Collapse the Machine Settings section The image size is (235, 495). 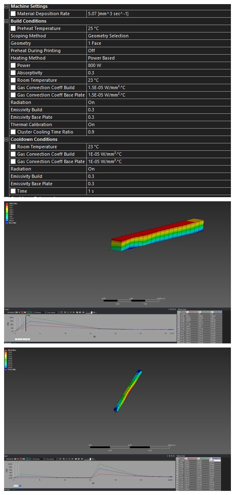pyautogui.click(x=6, y=6)
